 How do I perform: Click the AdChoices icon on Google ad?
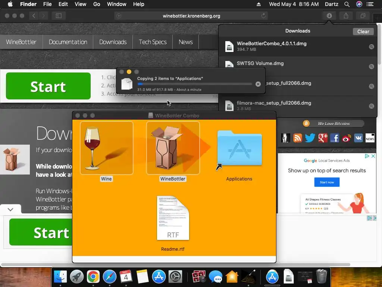click(367, 156)
